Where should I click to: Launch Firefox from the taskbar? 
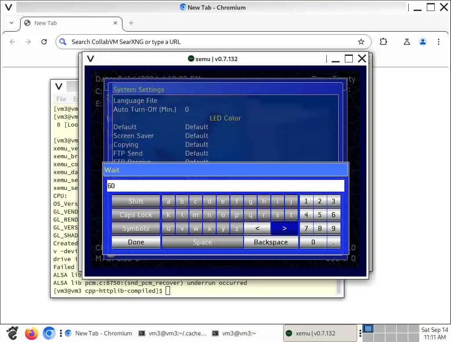point(31,333)
